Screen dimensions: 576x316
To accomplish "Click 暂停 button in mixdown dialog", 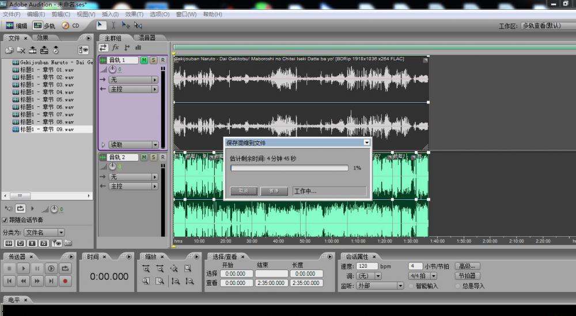I will tap(274, 191).
